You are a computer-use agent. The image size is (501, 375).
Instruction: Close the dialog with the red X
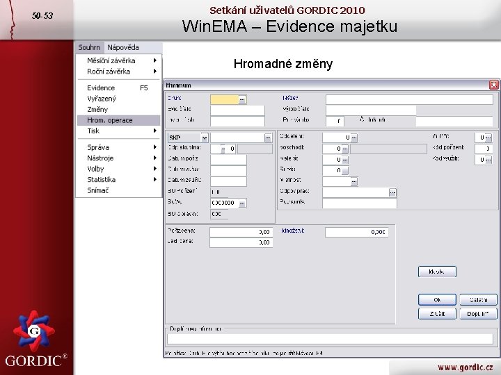[493, 85]
